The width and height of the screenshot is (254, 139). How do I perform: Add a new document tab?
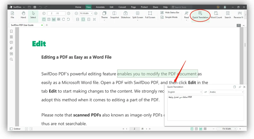tap(47, 25)
